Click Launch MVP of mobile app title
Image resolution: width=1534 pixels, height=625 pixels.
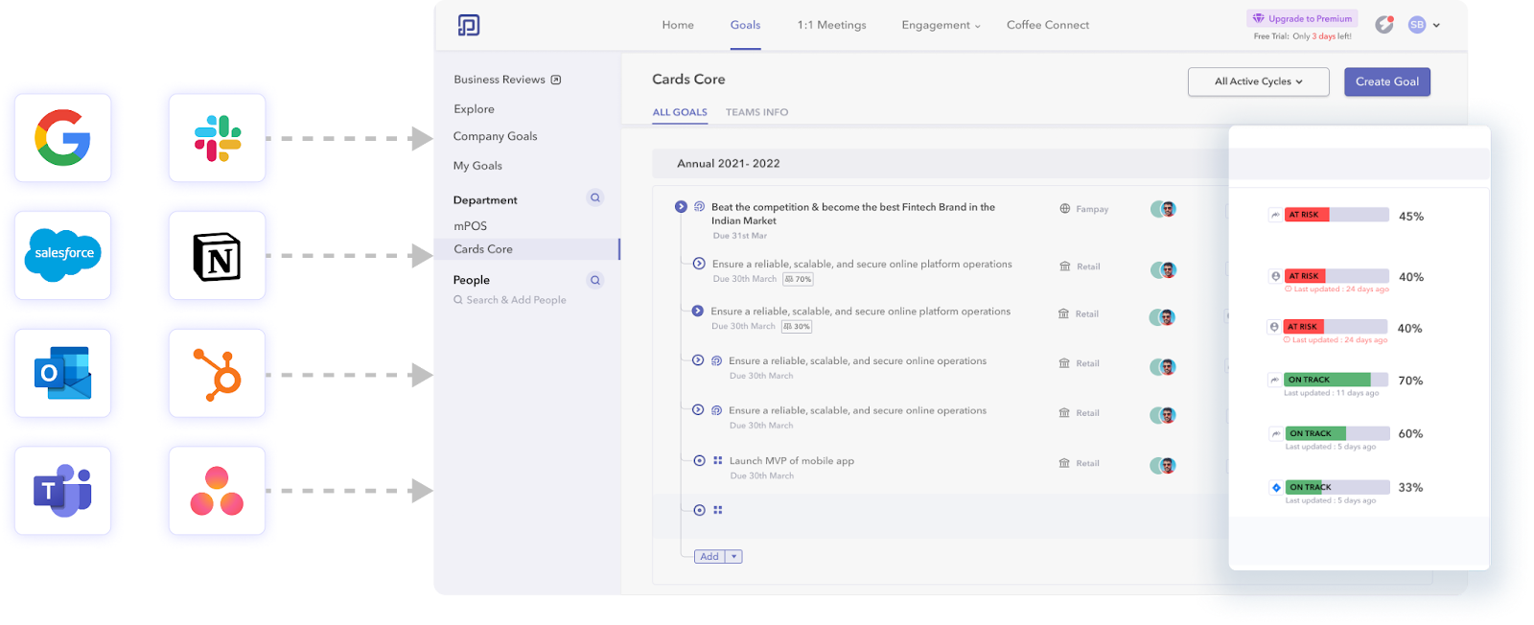pos(791,461)
